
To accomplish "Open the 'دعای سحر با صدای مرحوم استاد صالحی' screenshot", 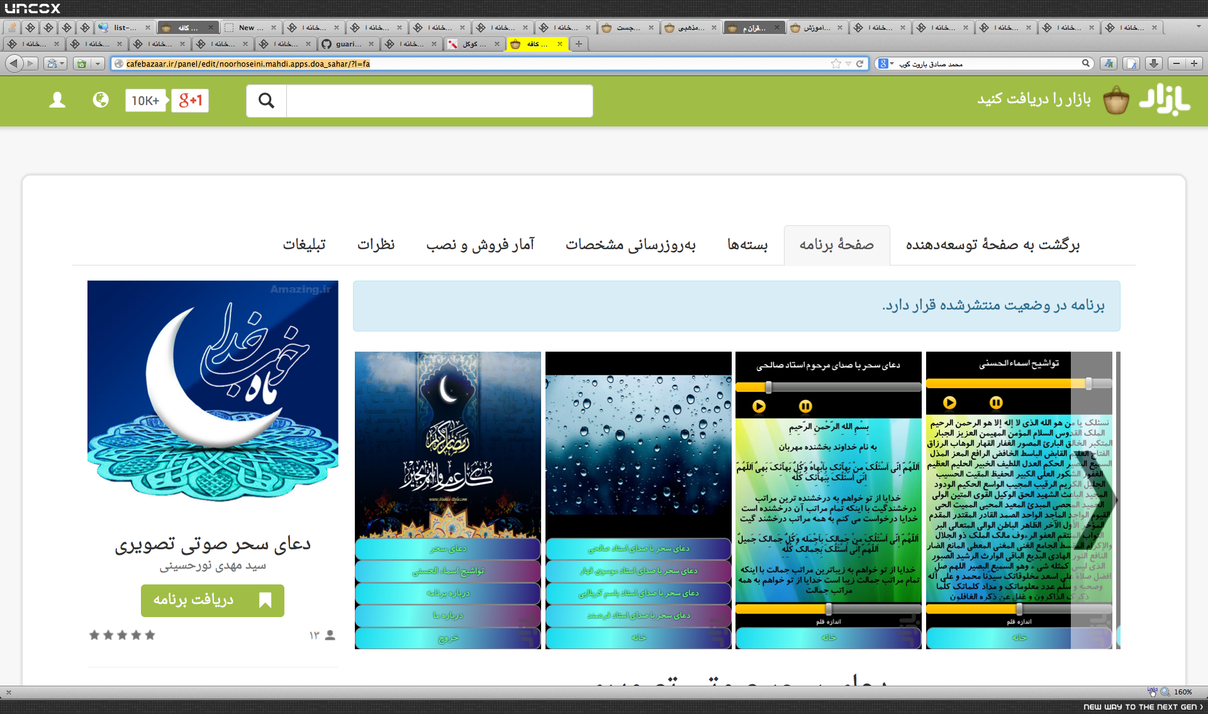I will pos(829,500).
